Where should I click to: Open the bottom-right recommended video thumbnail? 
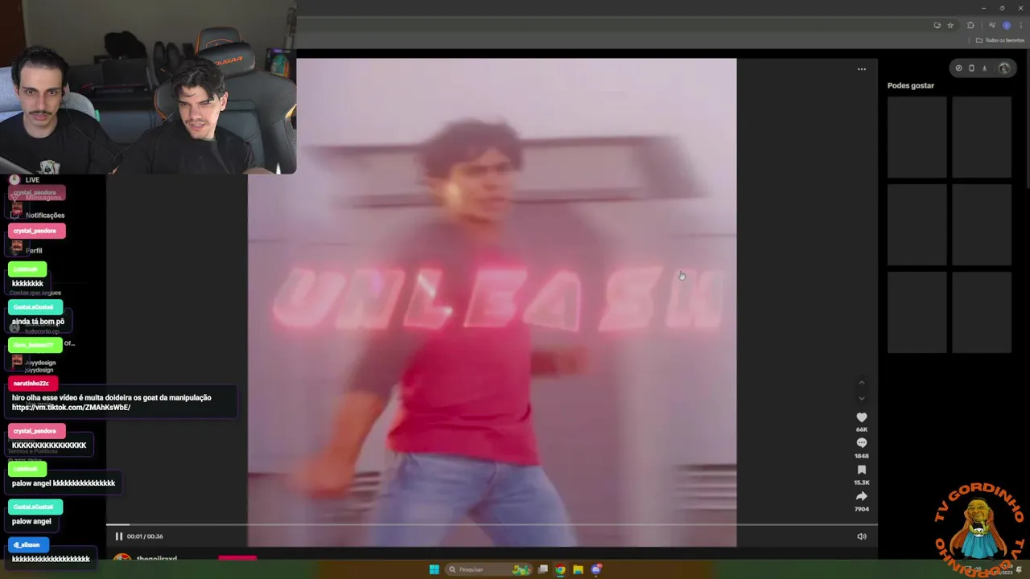[982, 312]
